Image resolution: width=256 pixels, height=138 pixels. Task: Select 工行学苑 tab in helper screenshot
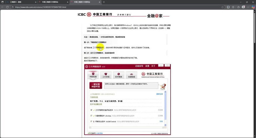pos(106,75)
